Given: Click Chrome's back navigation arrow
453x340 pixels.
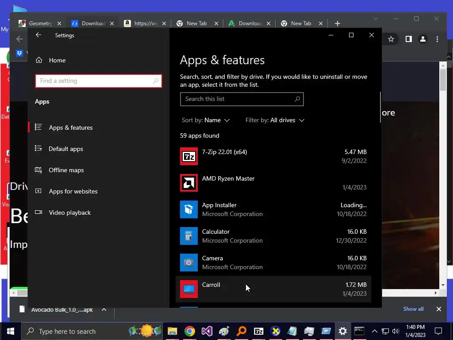Looking at the screenshot, I should coord(19,39).
